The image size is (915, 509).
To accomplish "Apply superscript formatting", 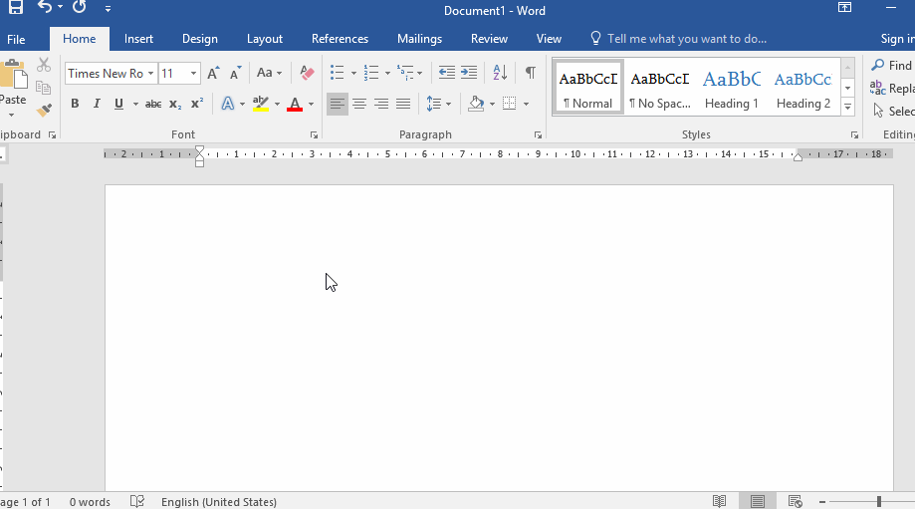I will (x=197, y=104).
